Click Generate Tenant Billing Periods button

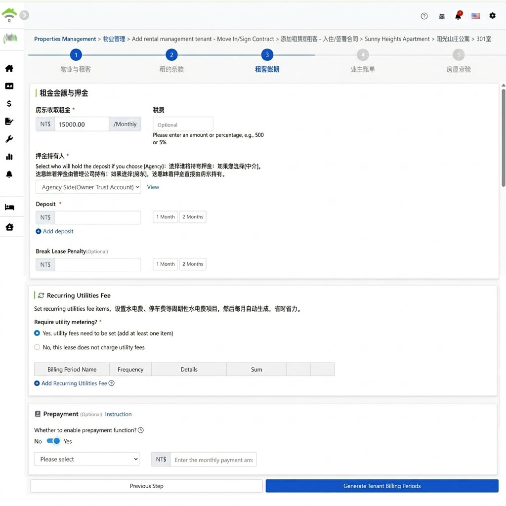click(382, 486)
